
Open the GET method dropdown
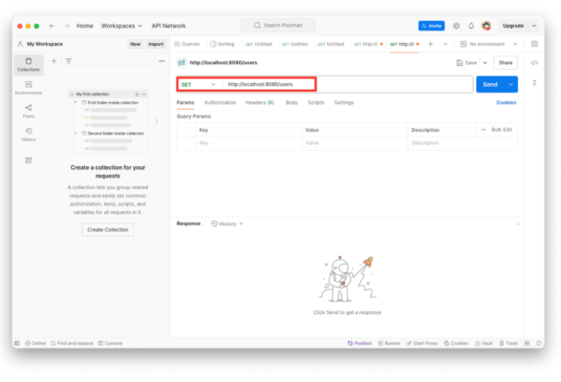(x=199, y=84)
